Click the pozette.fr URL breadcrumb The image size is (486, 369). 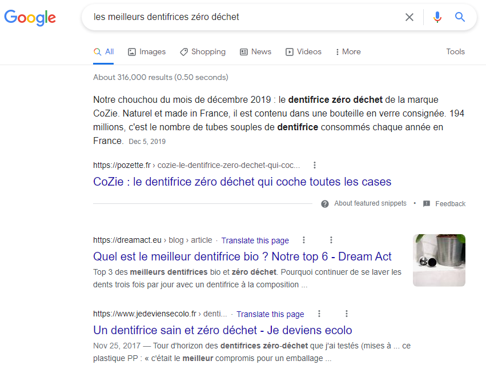(196, 165)
